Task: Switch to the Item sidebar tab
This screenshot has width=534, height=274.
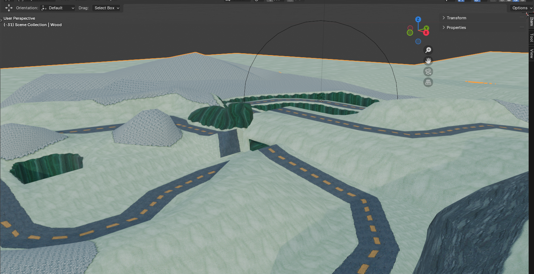Action: coord(531,21)
